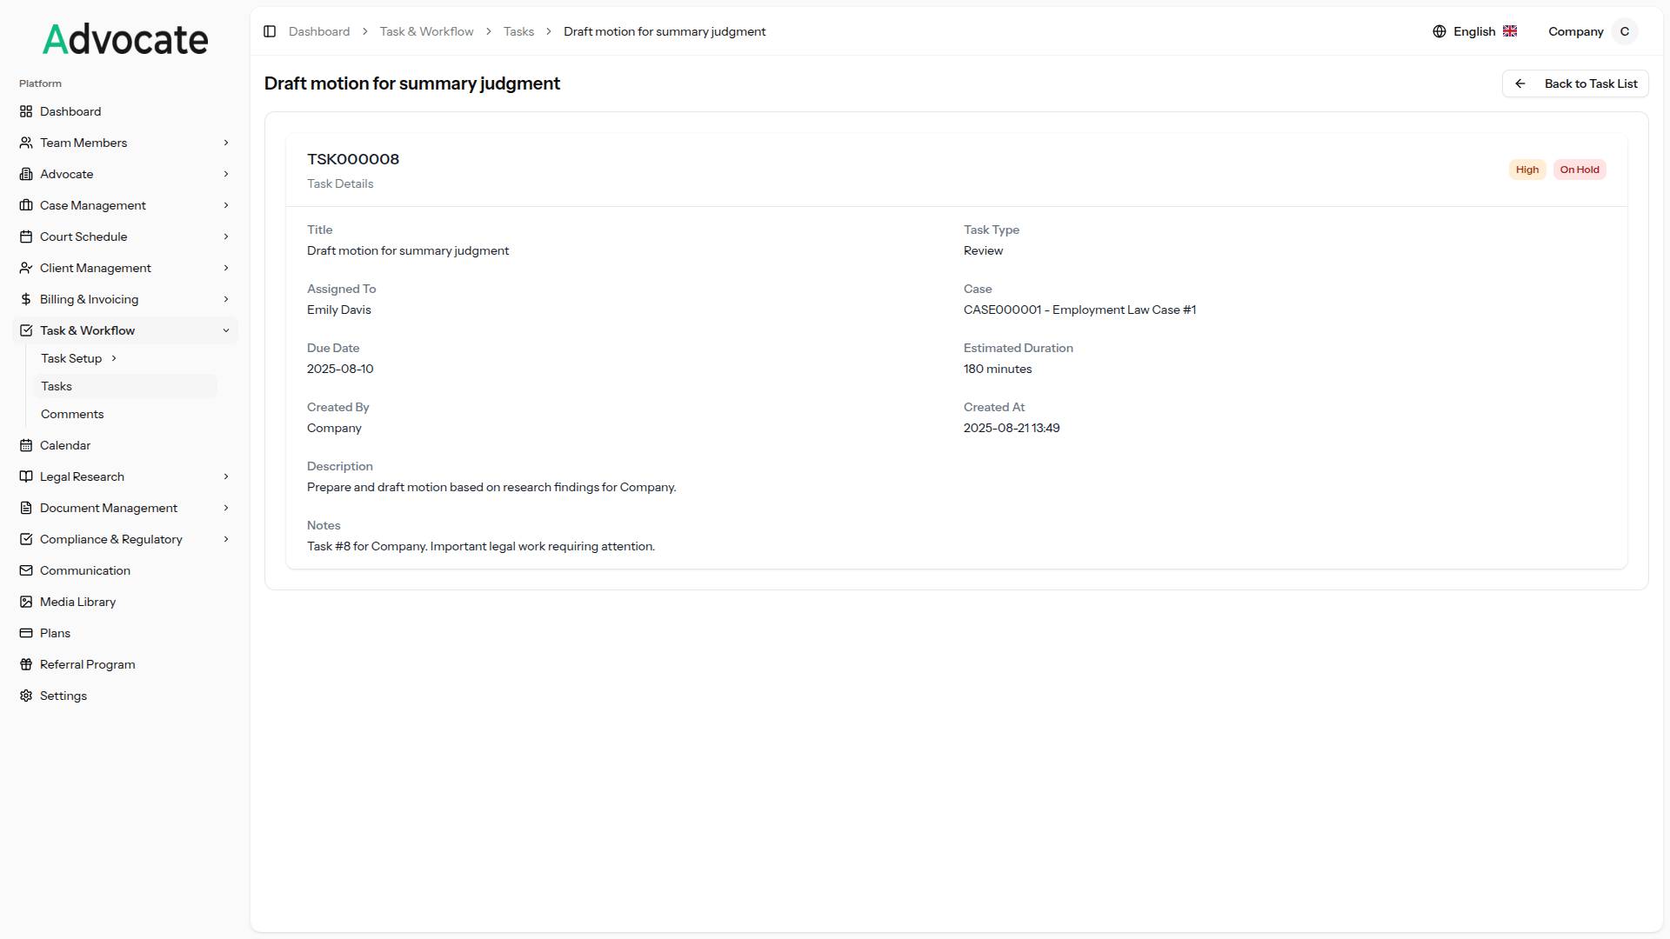The height and width of the screenshot is (939, 1670).
Task: Open the Dashboard grid icon
Action: pos(26,111)
